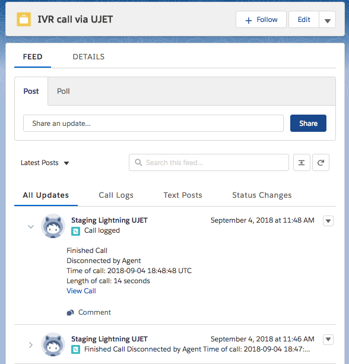
Task: Follow this case record
Action: (261, 20)
